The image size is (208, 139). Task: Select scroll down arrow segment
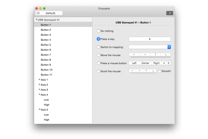[153, 71]
